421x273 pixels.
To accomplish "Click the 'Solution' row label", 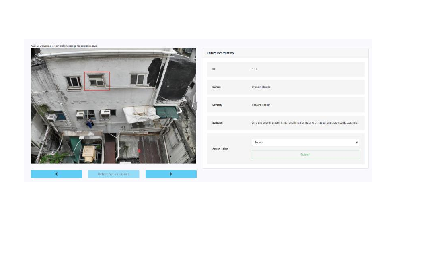I will [217, 123].
